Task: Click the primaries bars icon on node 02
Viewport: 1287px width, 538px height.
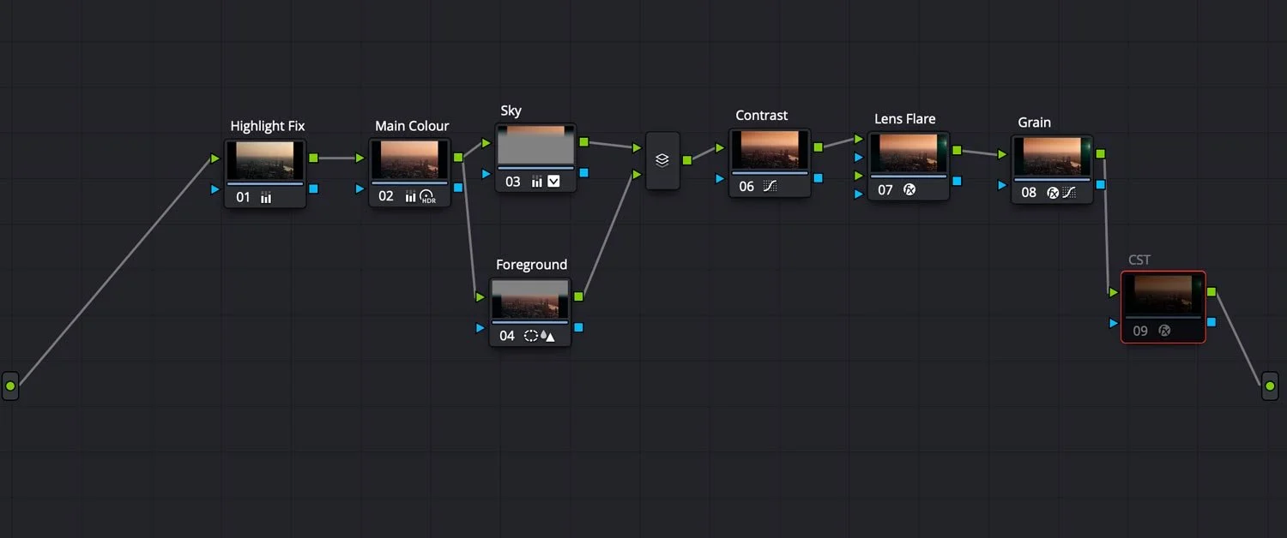Action: (410, 197)
